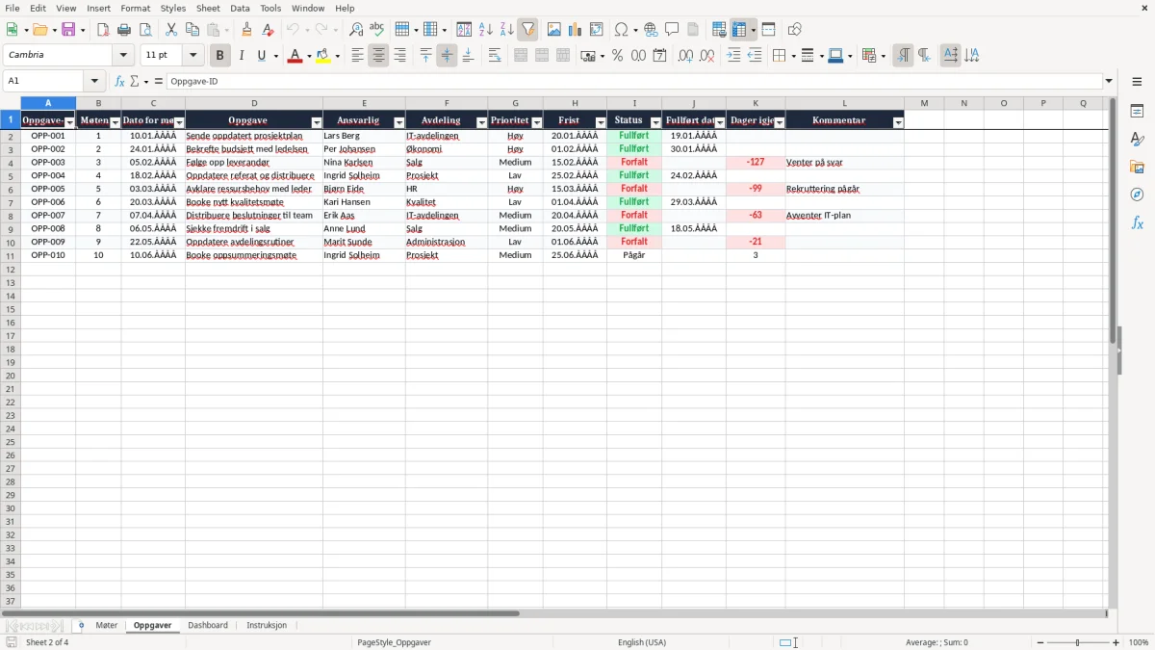Expand the Name Box dropdown
This screenshot has height=650, width=1155.
(x=94, y=81)
